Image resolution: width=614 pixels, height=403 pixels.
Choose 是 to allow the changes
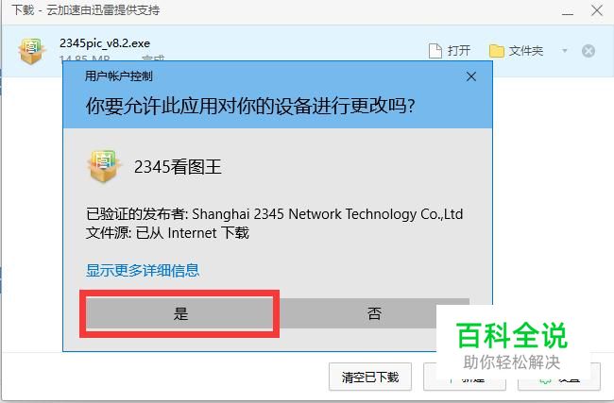179,313
